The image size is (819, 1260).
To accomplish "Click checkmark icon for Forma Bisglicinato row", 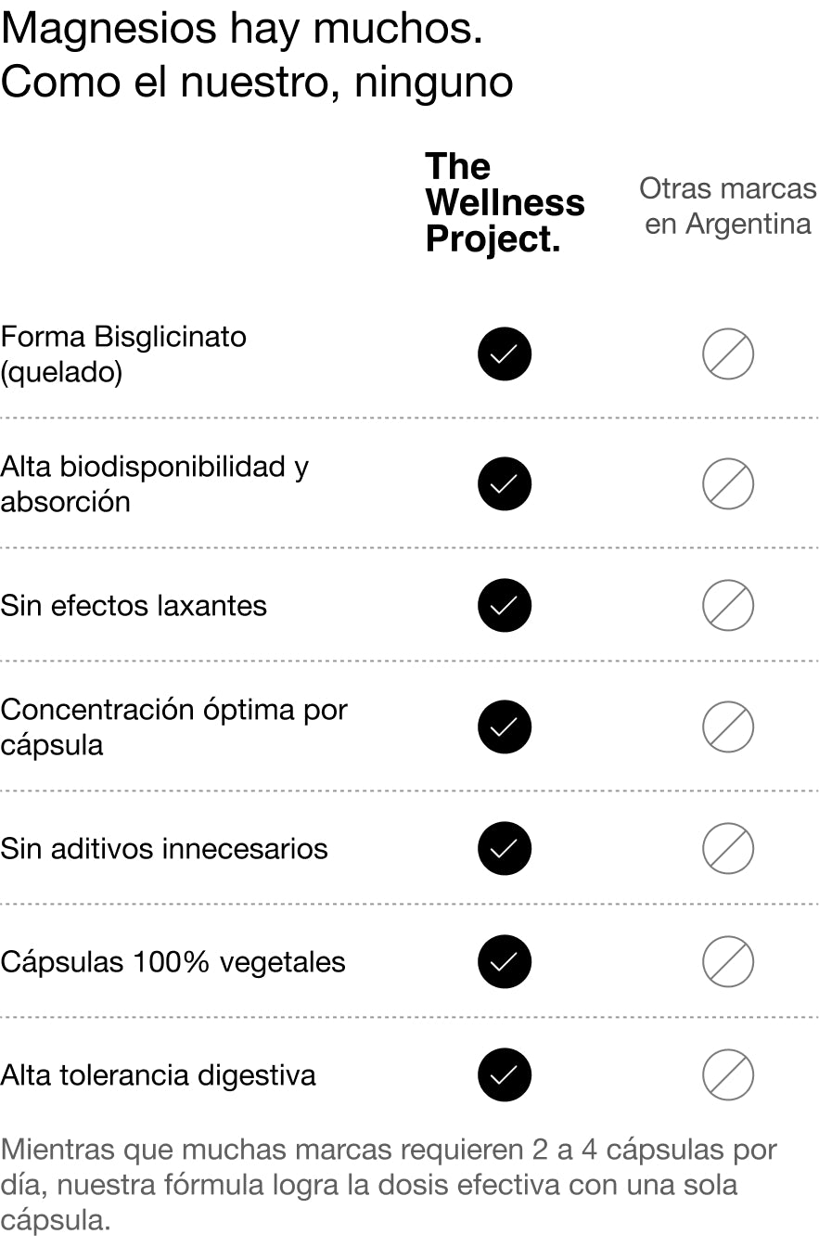I will pos(505,354).
